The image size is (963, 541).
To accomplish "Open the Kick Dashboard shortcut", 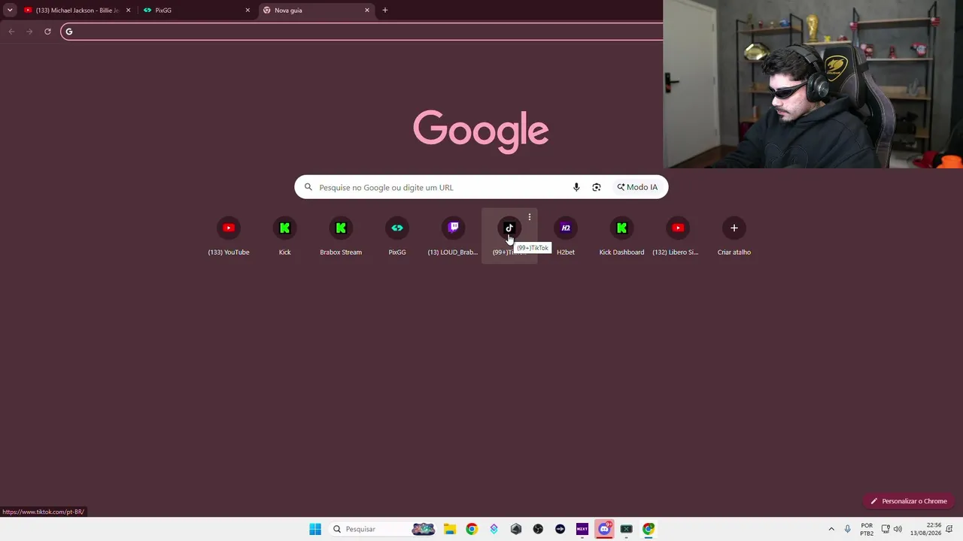I will coord(621,236).
